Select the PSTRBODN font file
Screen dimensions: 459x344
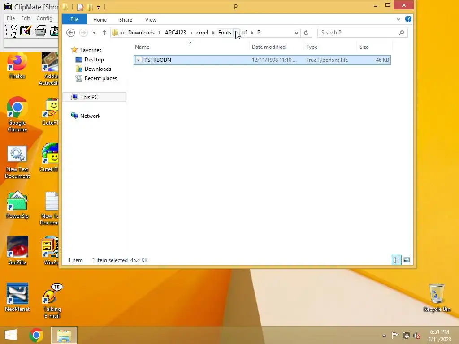tap(262, 60)
